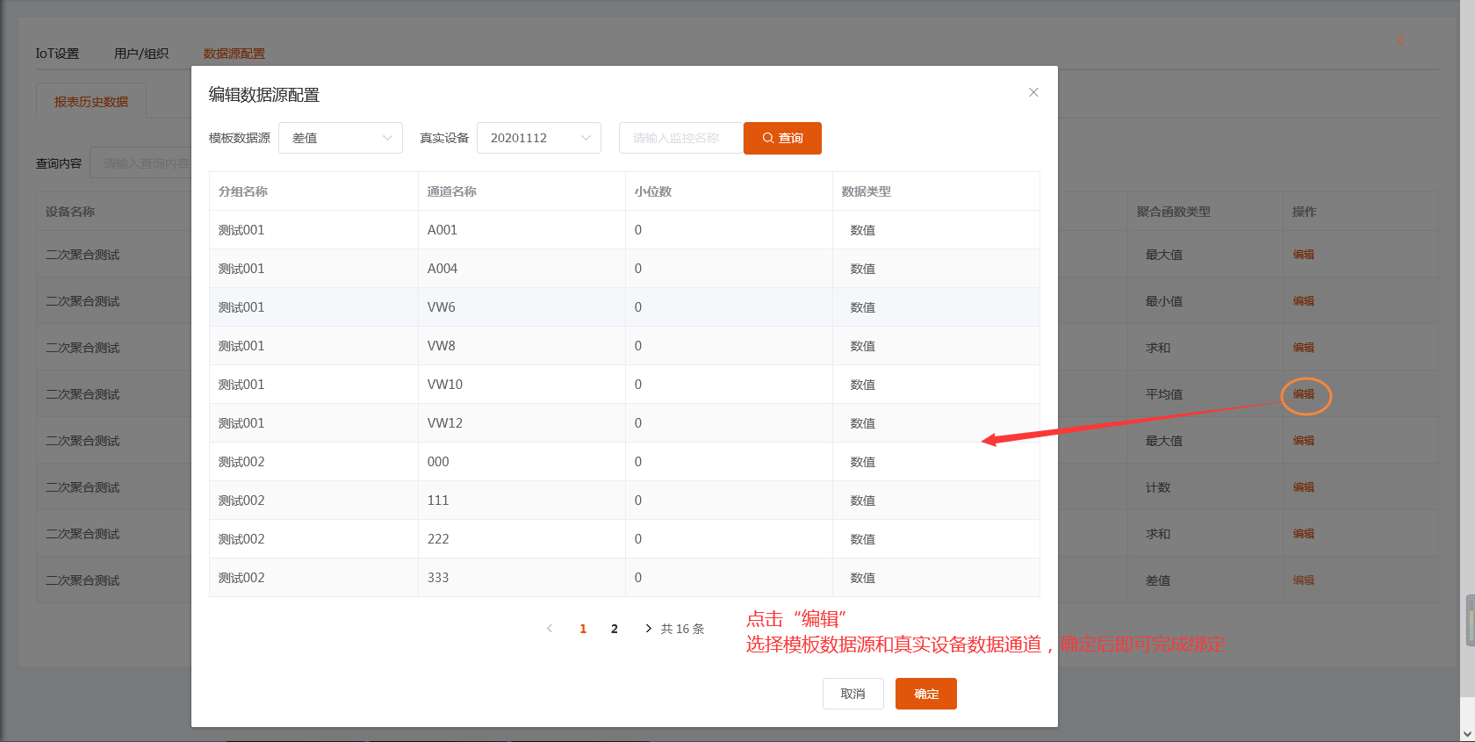
Task: Select row with channel VW6
Action: pos(624,307)
